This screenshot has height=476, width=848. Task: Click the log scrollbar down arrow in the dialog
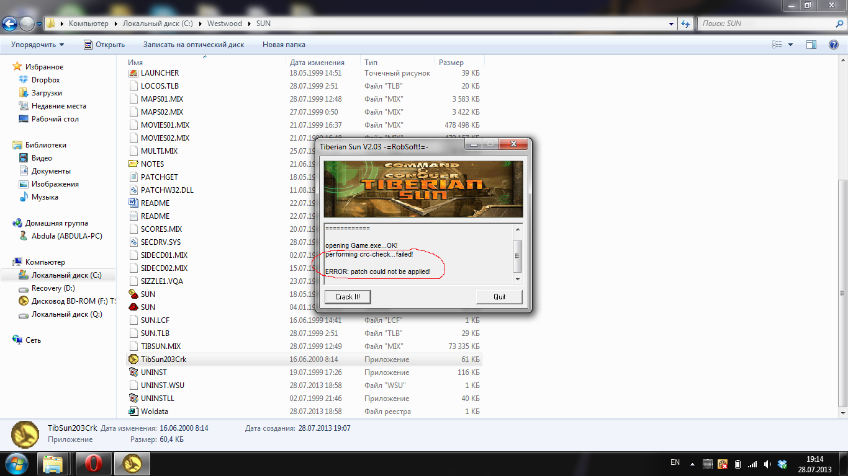point(518,280)
